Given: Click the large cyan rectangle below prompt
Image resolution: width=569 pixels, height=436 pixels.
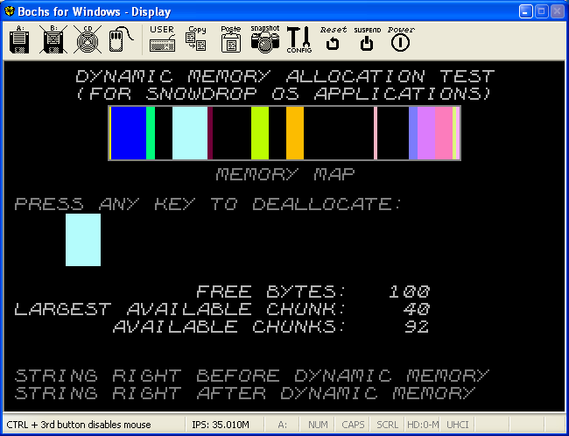Looking at the screenshot, I should point(83,240).
